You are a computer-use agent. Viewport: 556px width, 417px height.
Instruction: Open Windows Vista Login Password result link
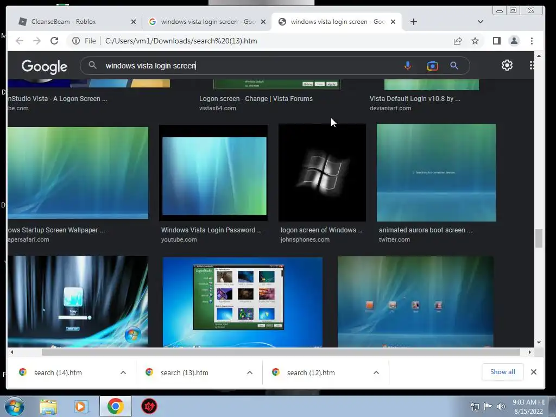pyautogui.click(x=211, y=230)
